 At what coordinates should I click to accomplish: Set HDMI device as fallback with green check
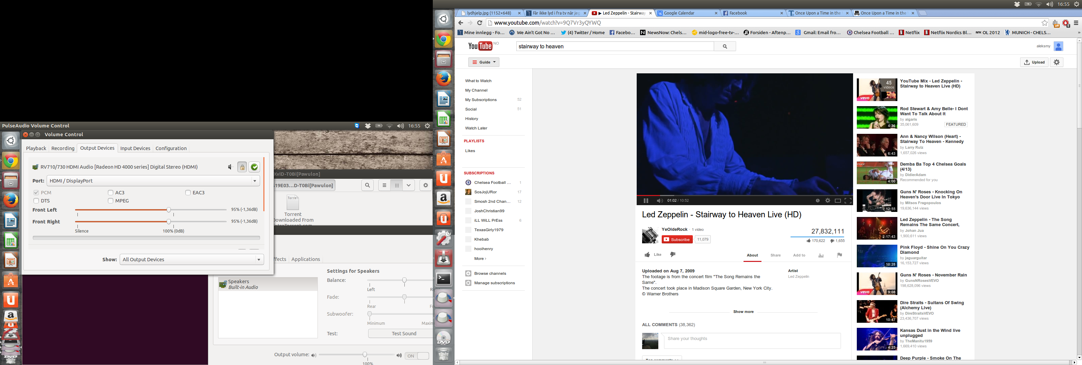[x=254, y=167]
